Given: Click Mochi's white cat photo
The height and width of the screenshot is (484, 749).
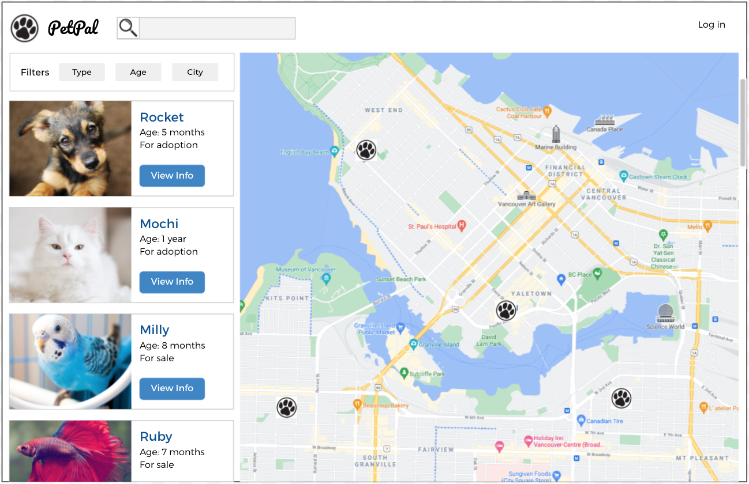Looking at the screenshot, I should tap(70, 255).
